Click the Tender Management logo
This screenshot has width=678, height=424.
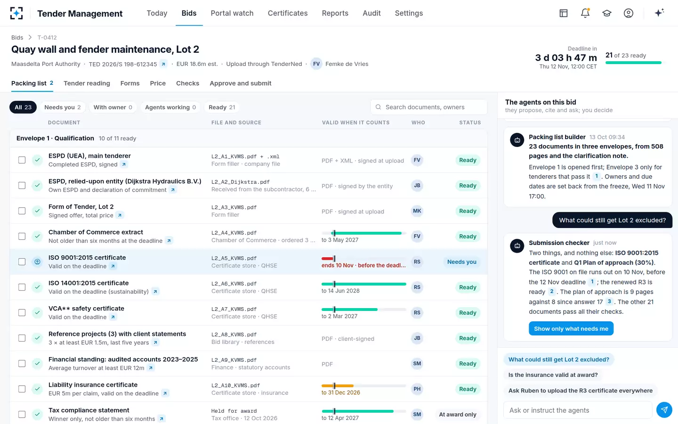(x=16, y=13)
